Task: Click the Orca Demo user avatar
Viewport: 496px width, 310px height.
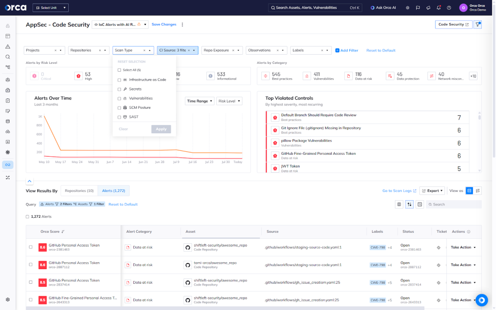Action: 463,8
